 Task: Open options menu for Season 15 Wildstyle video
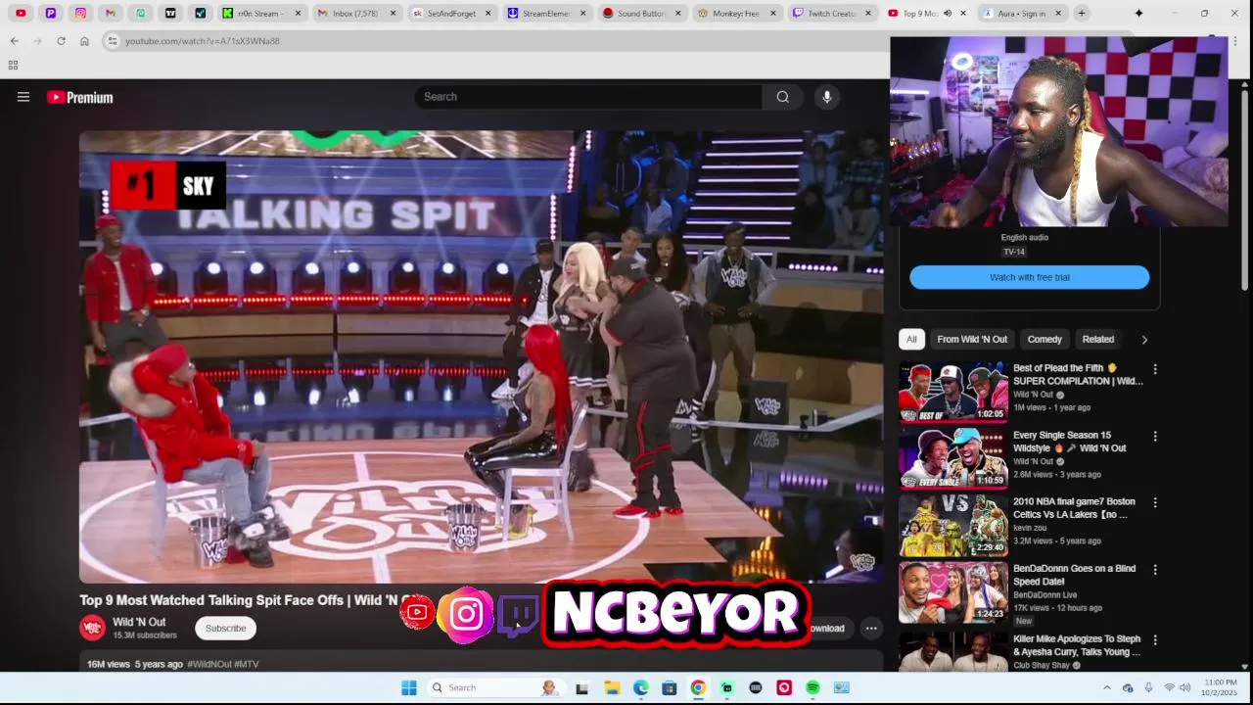[x=1155, y=436]
